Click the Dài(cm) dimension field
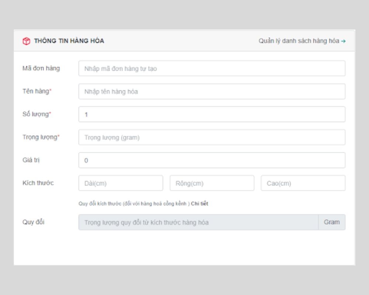The height and width of the screenshot is (295, 369). tap(121, 183)
